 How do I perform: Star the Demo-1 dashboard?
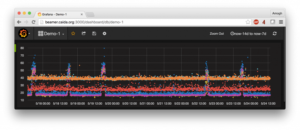73,34
